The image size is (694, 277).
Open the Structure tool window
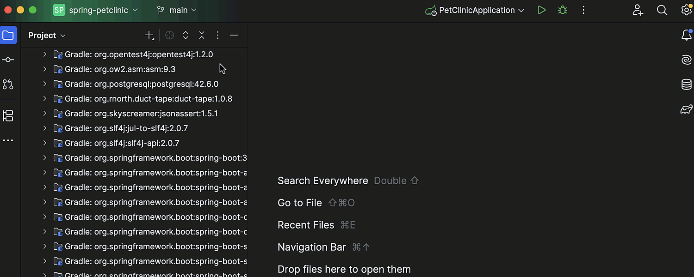coord(8,116)
